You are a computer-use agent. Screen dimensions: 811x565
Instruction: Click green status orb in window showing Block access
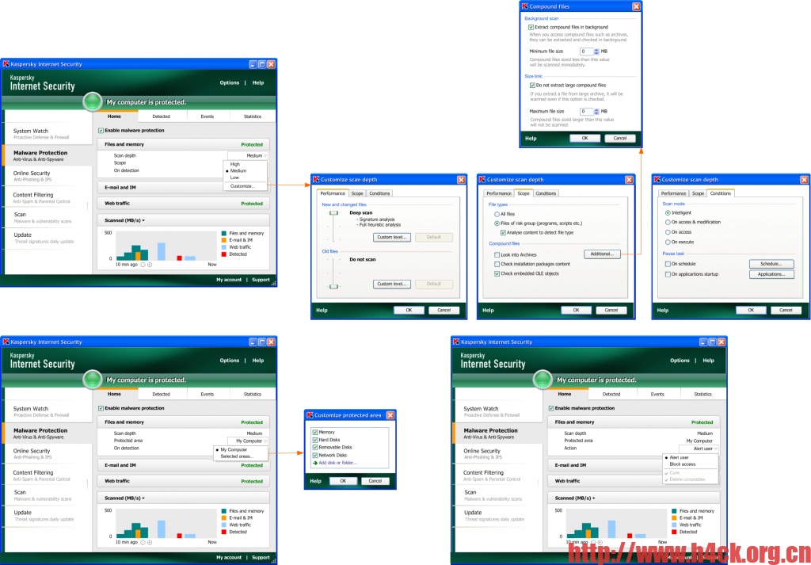[x=543, y=380]
